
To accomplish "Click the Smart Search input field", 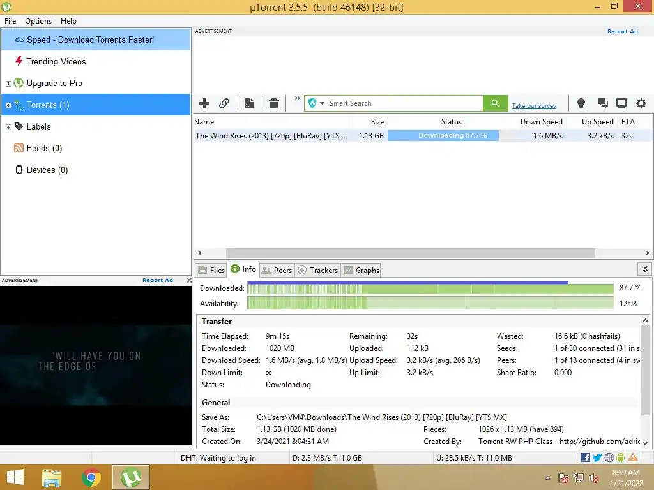I will coord(404,103).
